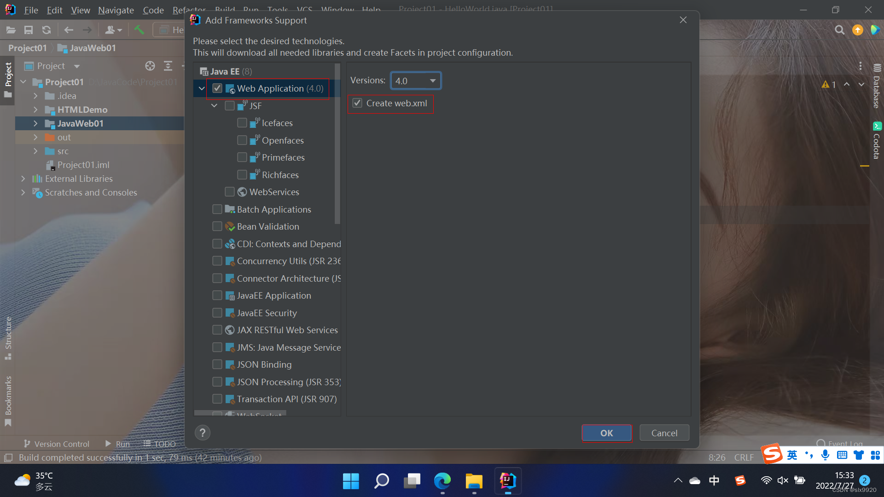Toggle the Create web.xml checkbox
This screenshot has height=497, width=884.
[x=357, y=103]
